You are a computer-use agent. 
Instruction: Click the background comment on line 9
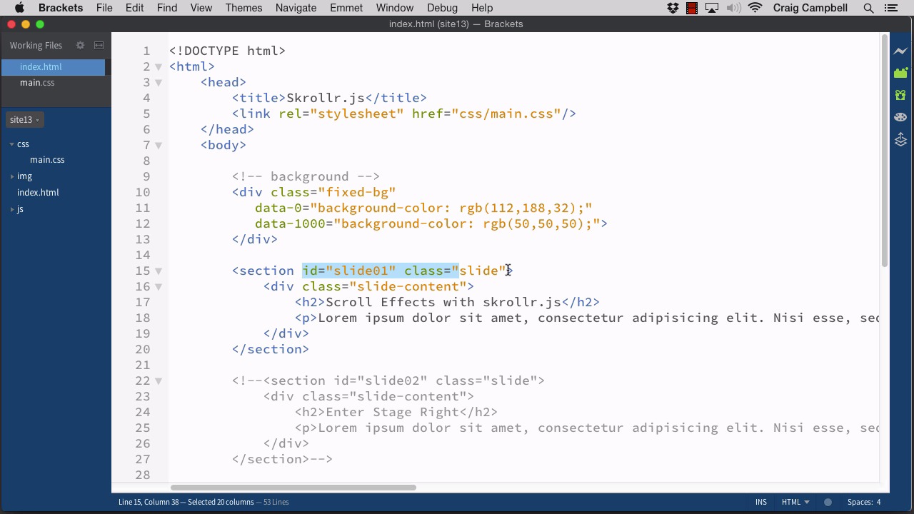[x=306, y=176]
